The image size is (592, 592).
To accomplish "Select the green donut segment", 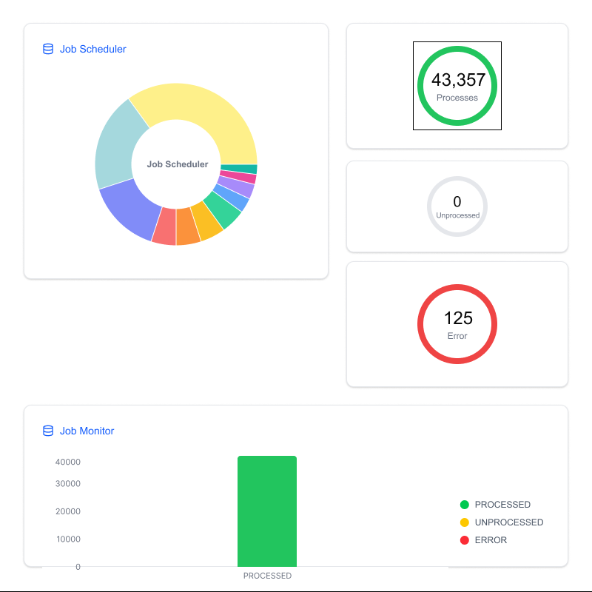I will [x=222, y=209].
